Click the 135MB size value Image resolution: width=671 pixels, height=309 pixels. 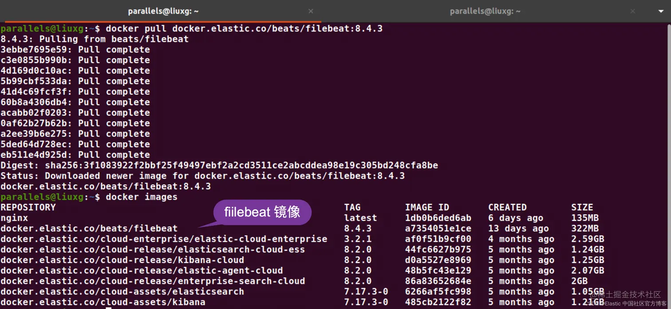pos(585,218)
